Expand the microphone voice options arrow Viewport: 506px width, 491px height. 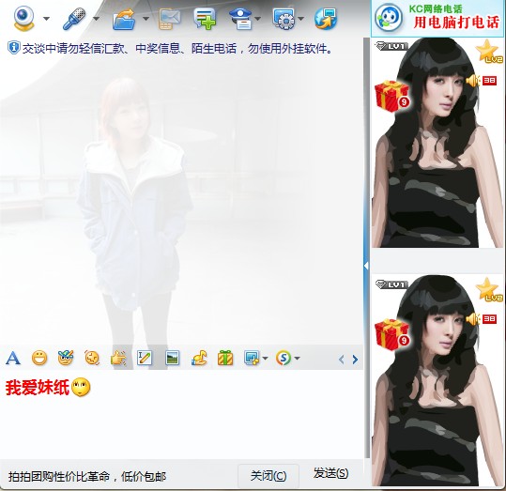[x=96, y=19]
